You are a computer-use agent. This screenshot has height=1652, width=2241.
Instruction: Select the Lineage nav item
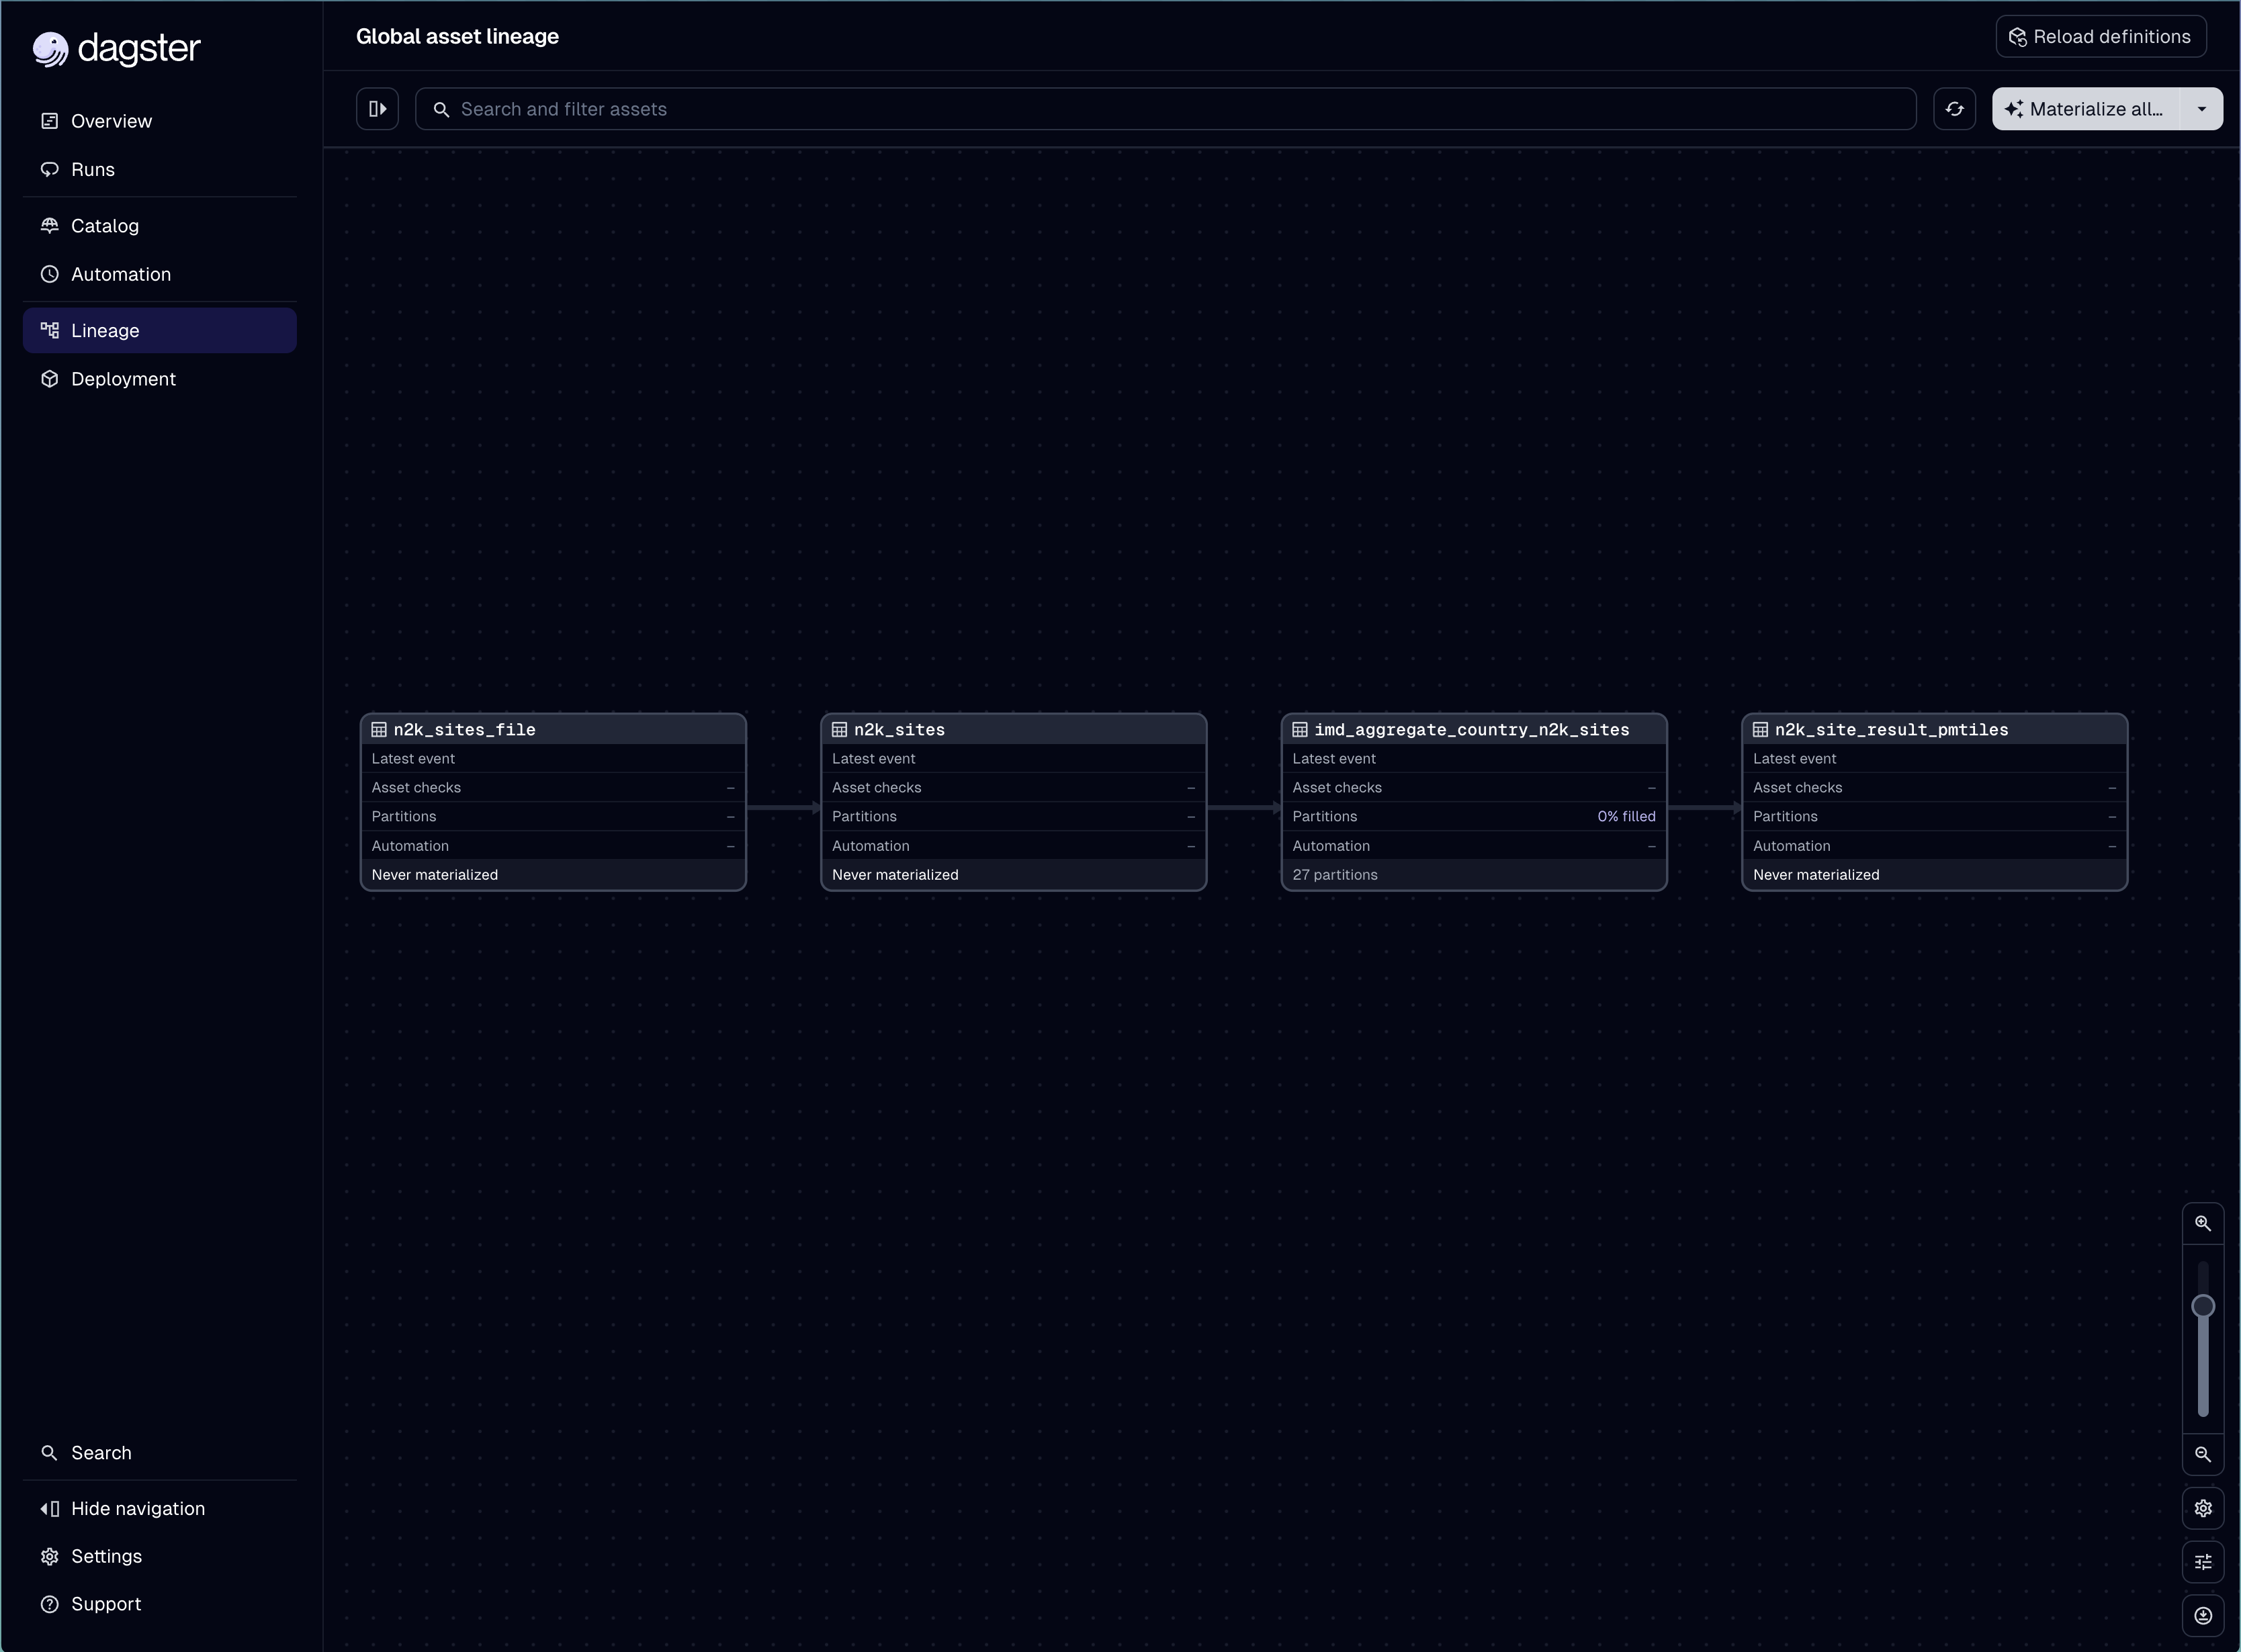(160, 330)
